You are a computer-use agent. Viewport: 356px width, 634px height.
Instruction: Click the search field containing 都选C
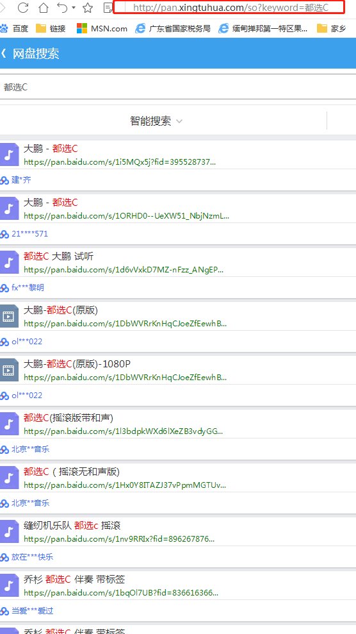178,87
